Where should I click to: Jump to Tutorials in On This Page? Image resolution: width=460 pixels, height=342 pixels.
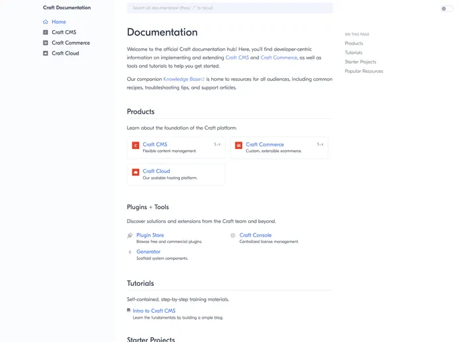click(354, 53)
